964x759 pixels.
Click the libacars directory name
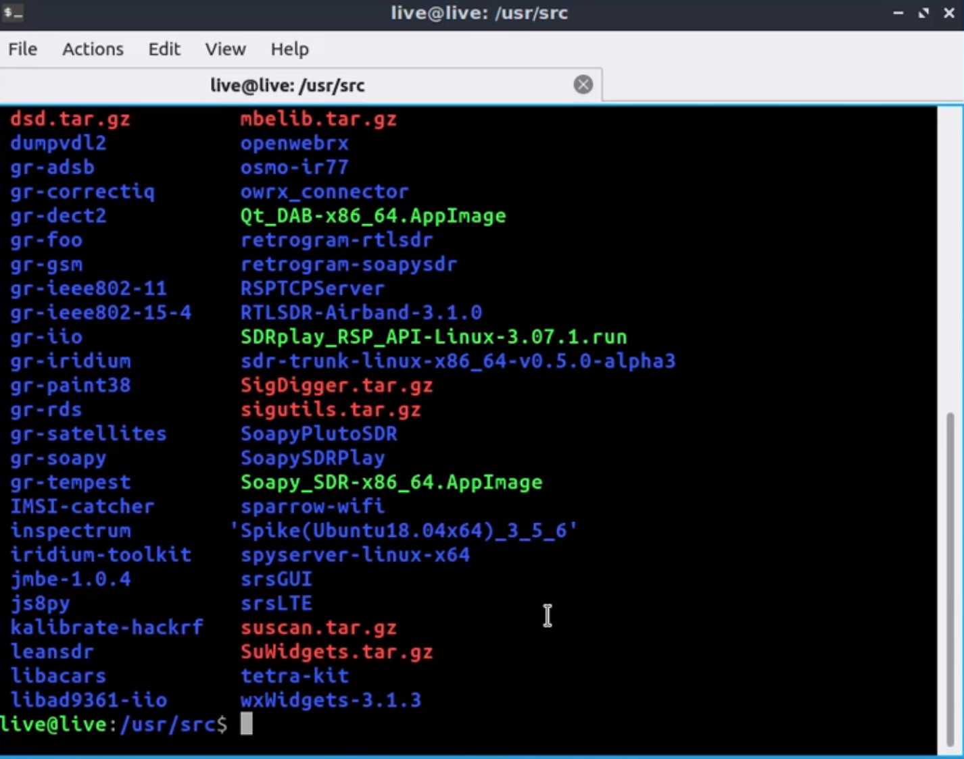tap(58, 676)
